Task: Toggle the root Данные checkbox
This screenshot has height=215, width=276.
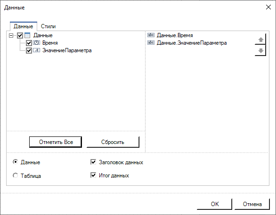Action: [20, 35]
